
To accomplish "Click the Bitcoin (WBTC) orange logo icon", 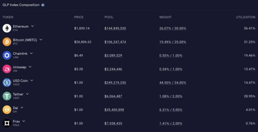I will tap(7, 42).
